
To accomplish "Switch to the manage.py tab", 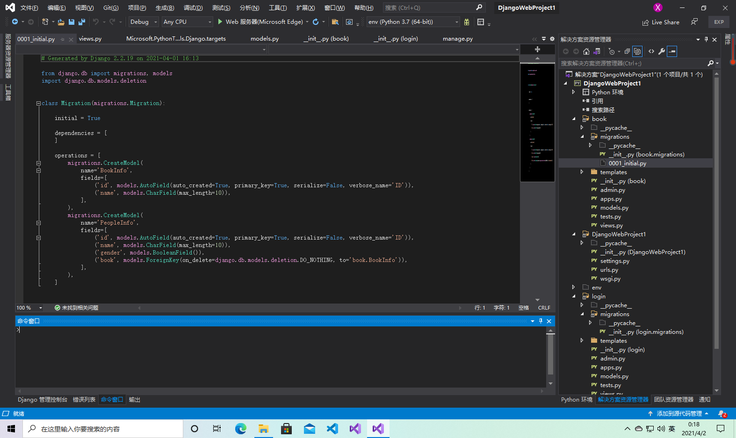I will coord(458,39).
